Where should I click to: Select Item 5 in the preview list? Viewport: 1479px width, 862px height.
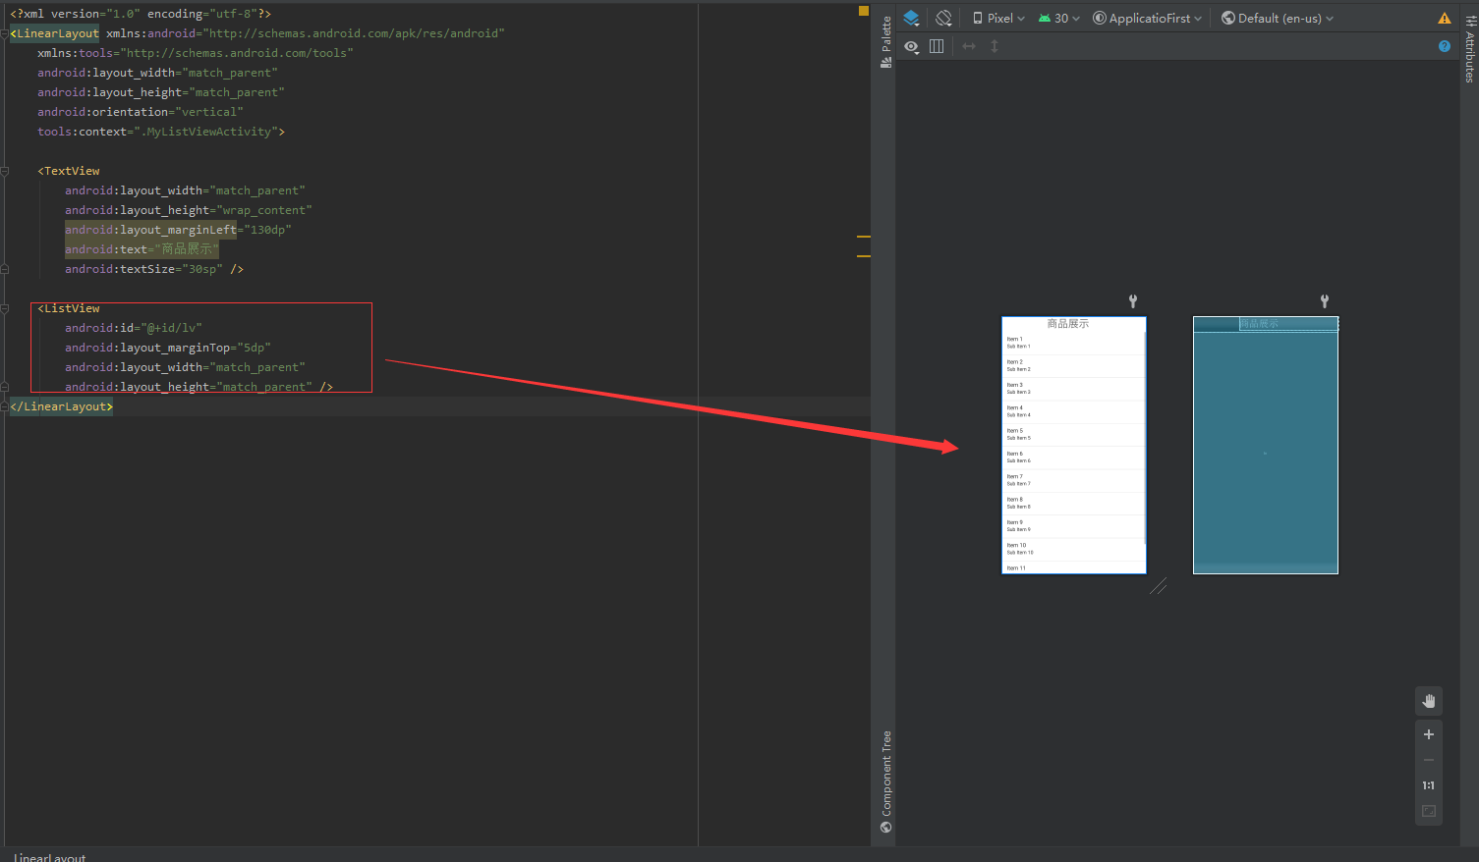click(x=1073, y=434)
